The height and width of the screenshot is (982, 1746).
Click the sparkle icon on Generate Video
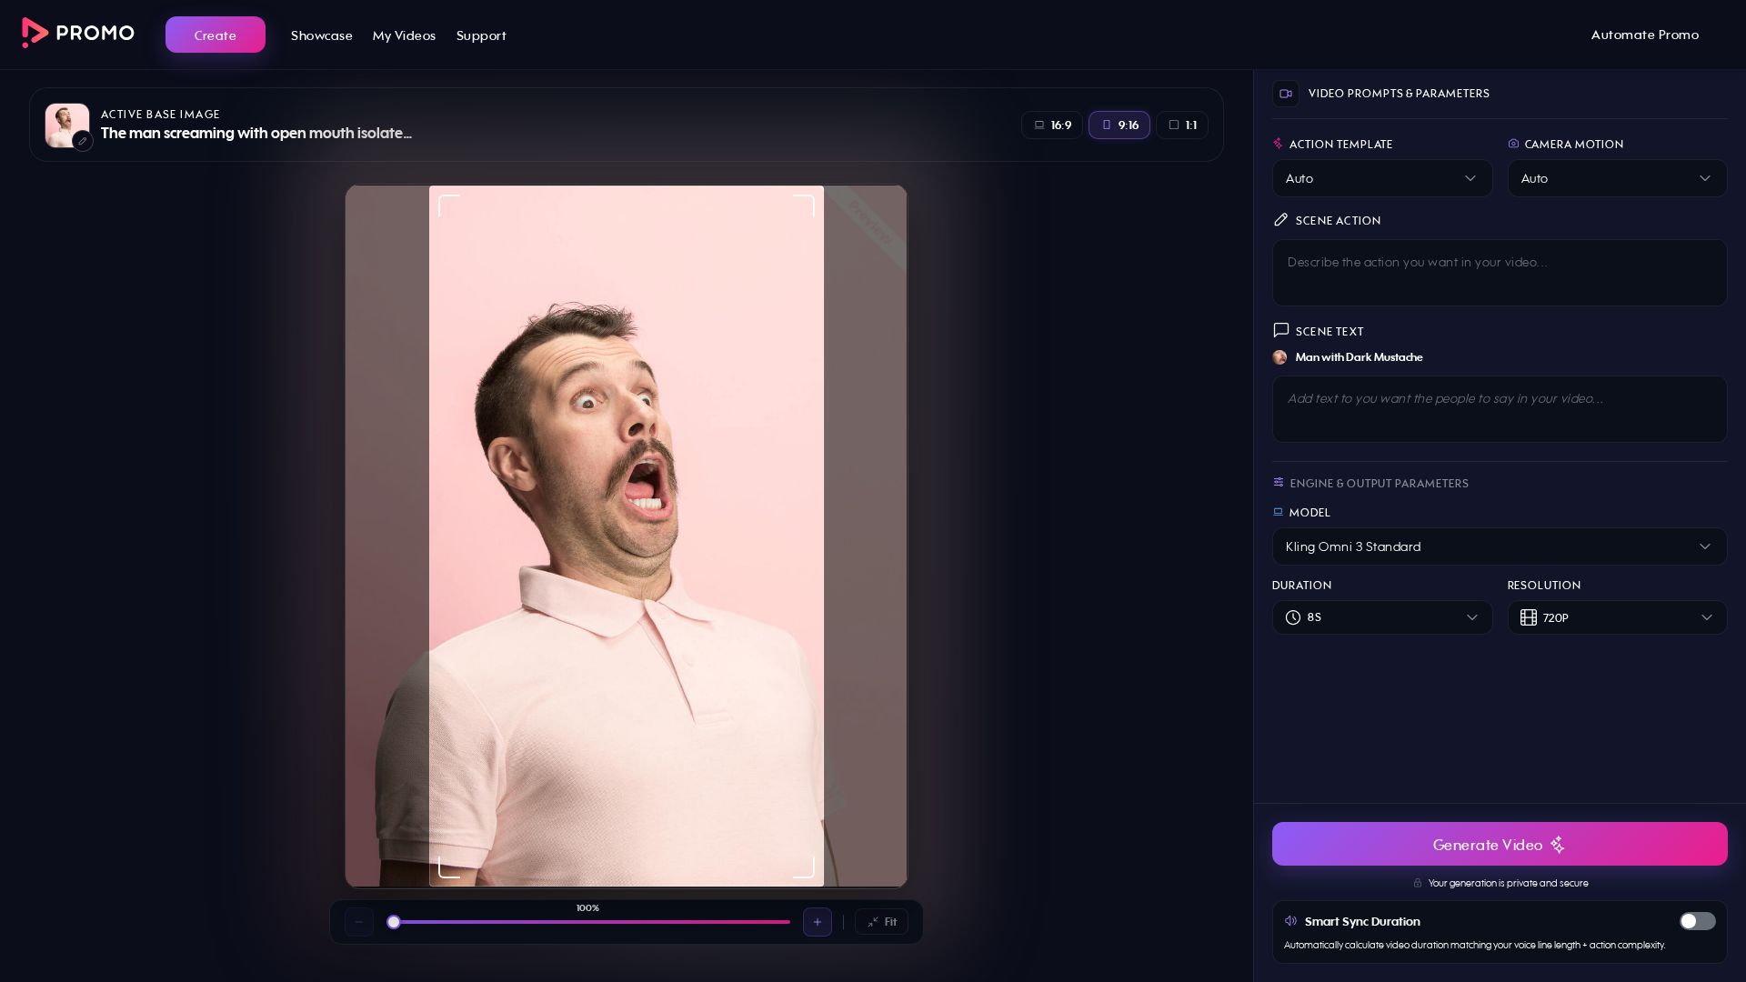click(x=1558, y=845)
